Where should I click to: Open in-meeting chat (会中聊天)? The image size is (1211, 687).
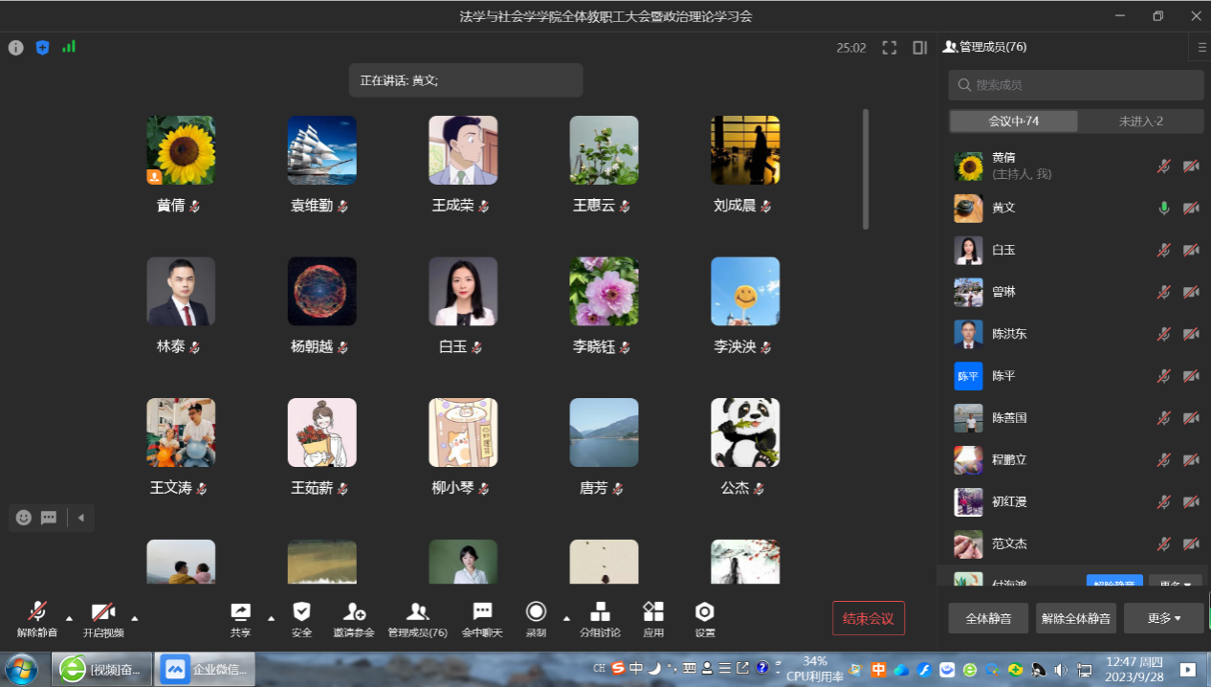482,612
